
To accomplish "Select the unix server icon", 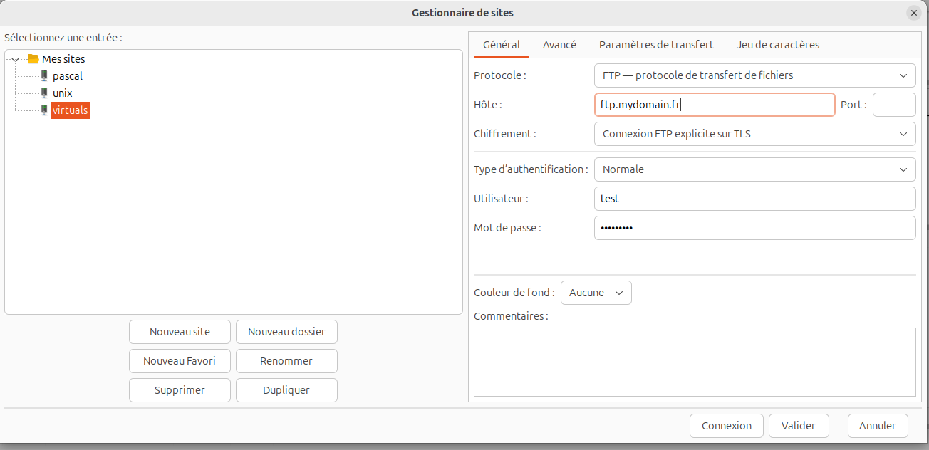I will tap(44, 93).
